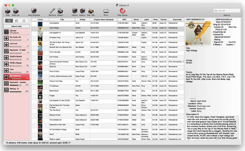Screen dimensions: 245x151
Task: Select All The World's A Stage row
Action: point(108,131)
